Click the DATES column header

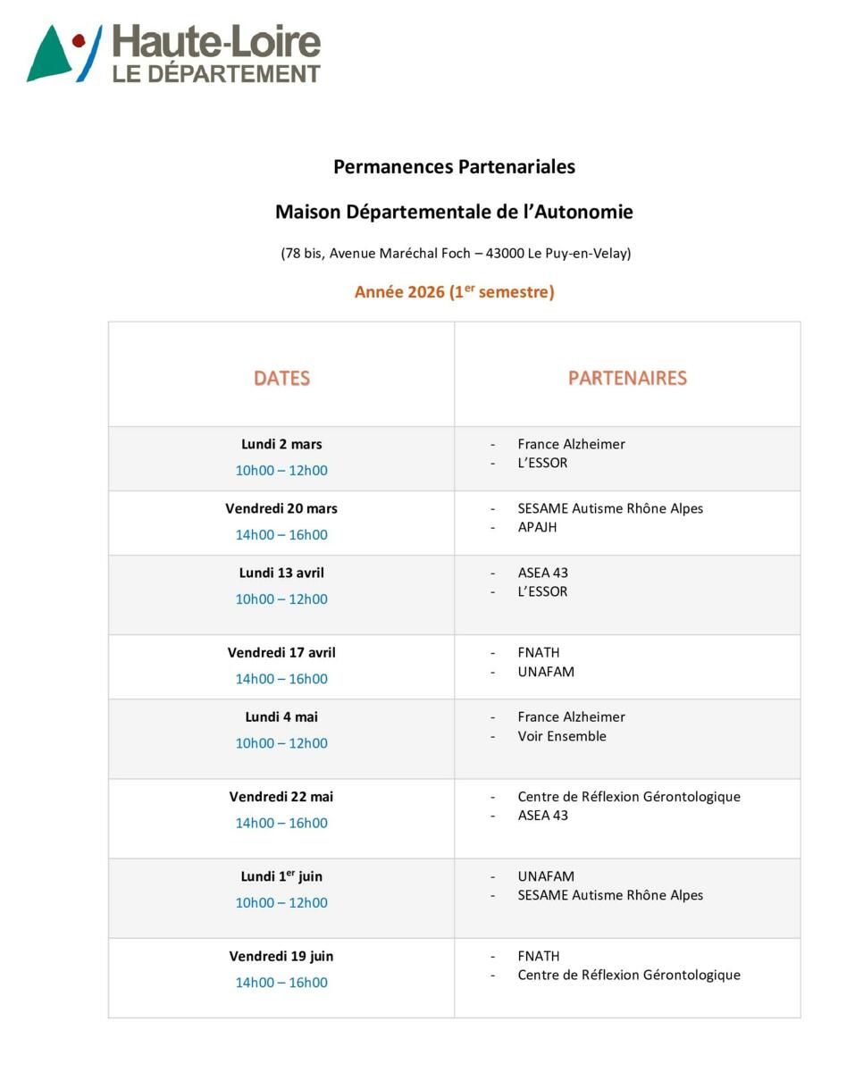point(281,378)
